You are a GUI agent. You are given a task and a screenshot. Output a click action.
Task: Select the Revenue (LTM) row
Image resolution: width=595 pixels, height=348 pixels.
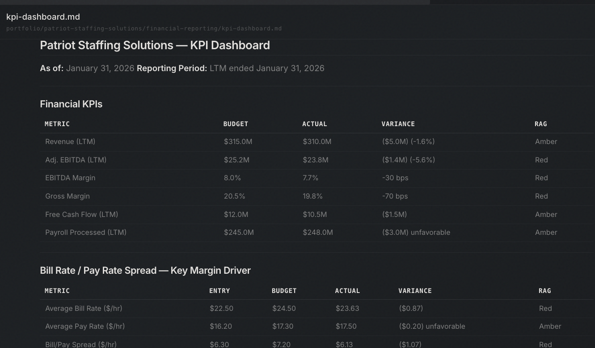[70, 141]
